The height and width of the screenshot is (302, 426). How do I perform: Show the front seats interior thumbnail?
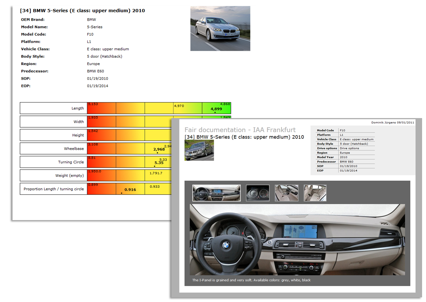point(287,193)
